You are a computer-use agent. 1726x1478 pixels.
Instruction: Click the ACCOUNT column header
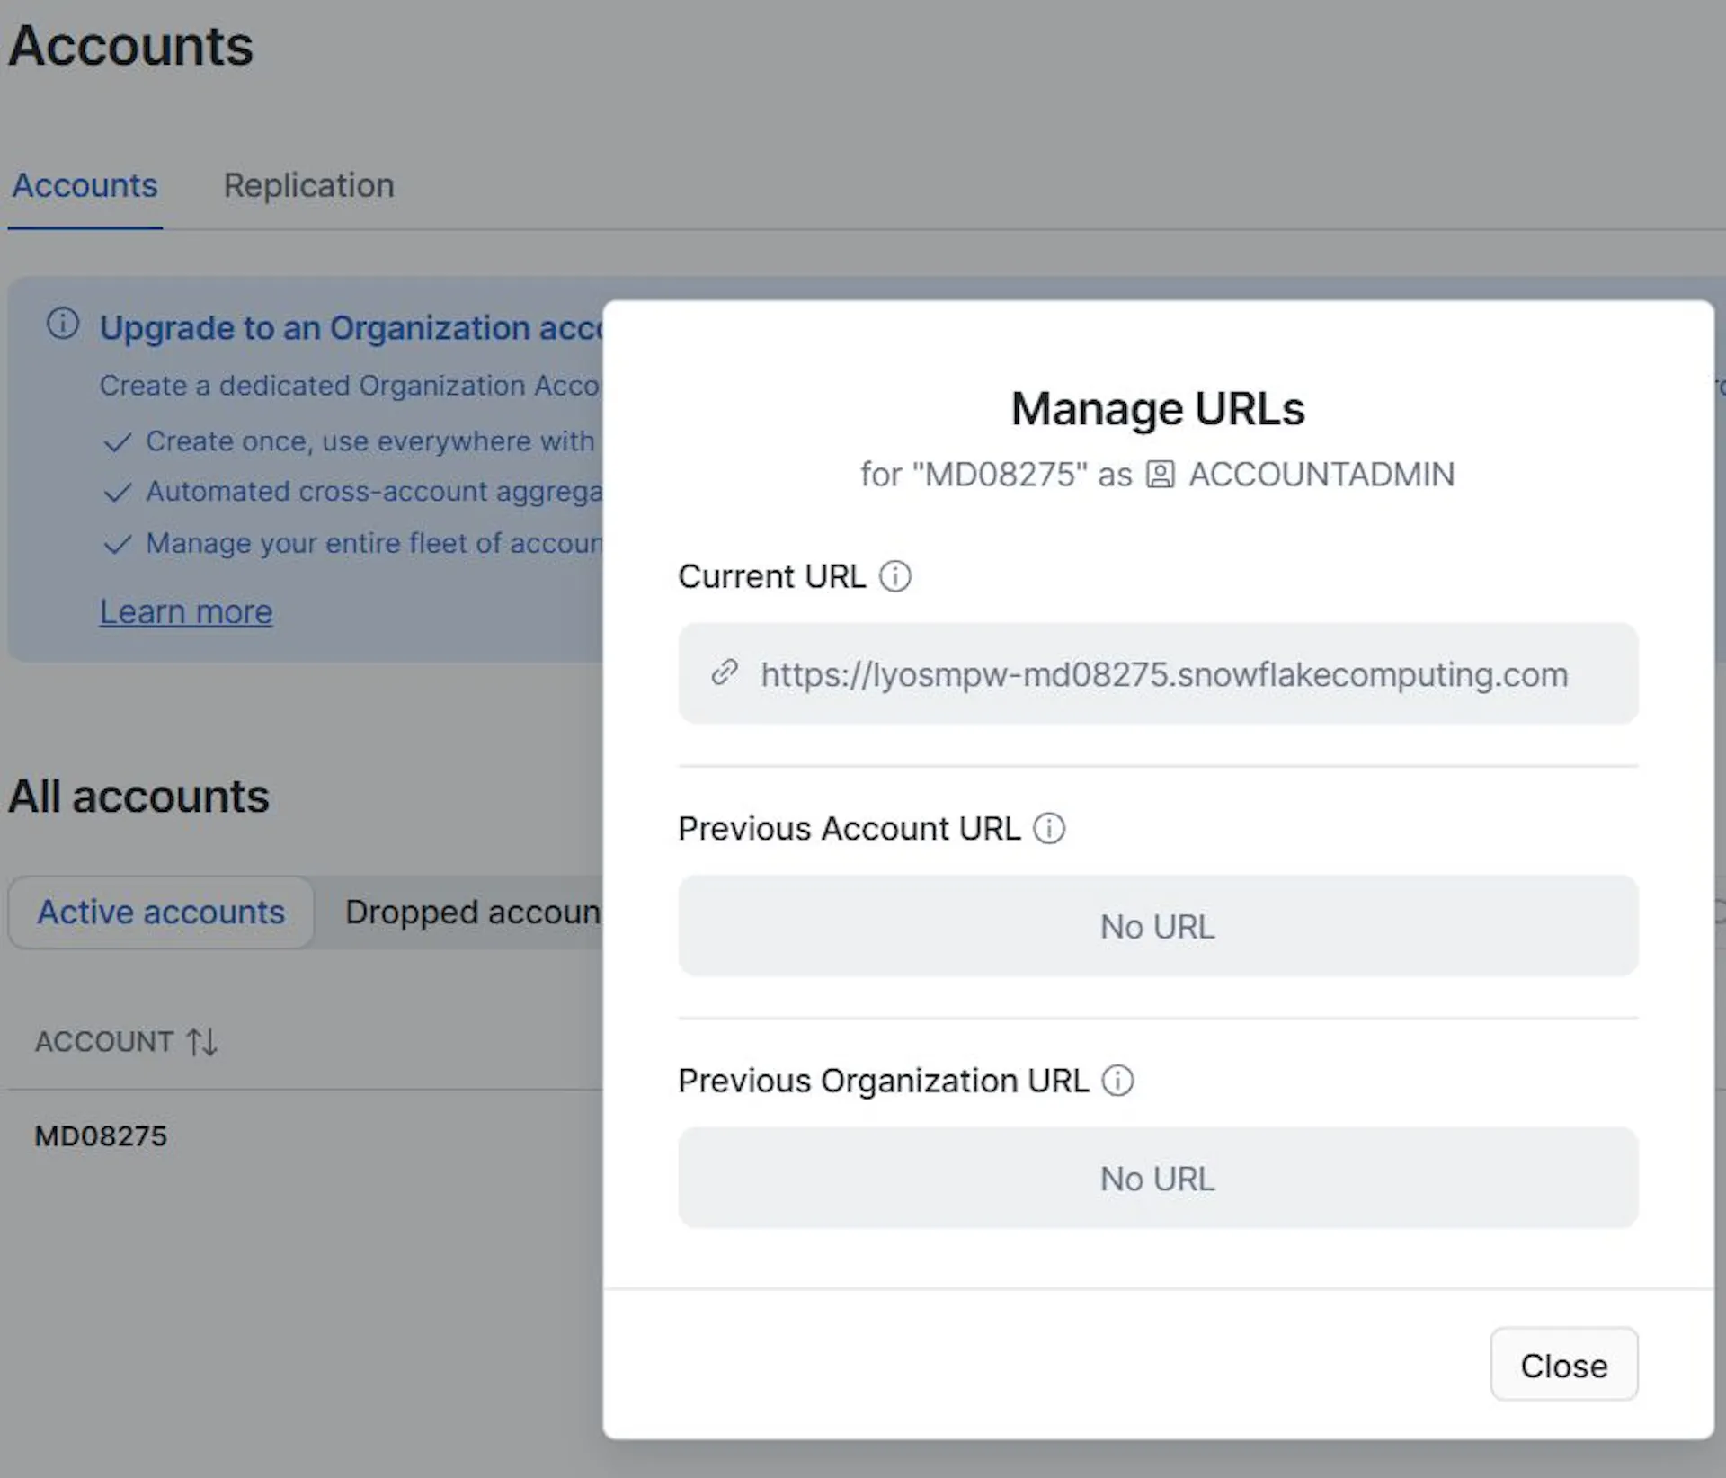tap(104, 1042)
